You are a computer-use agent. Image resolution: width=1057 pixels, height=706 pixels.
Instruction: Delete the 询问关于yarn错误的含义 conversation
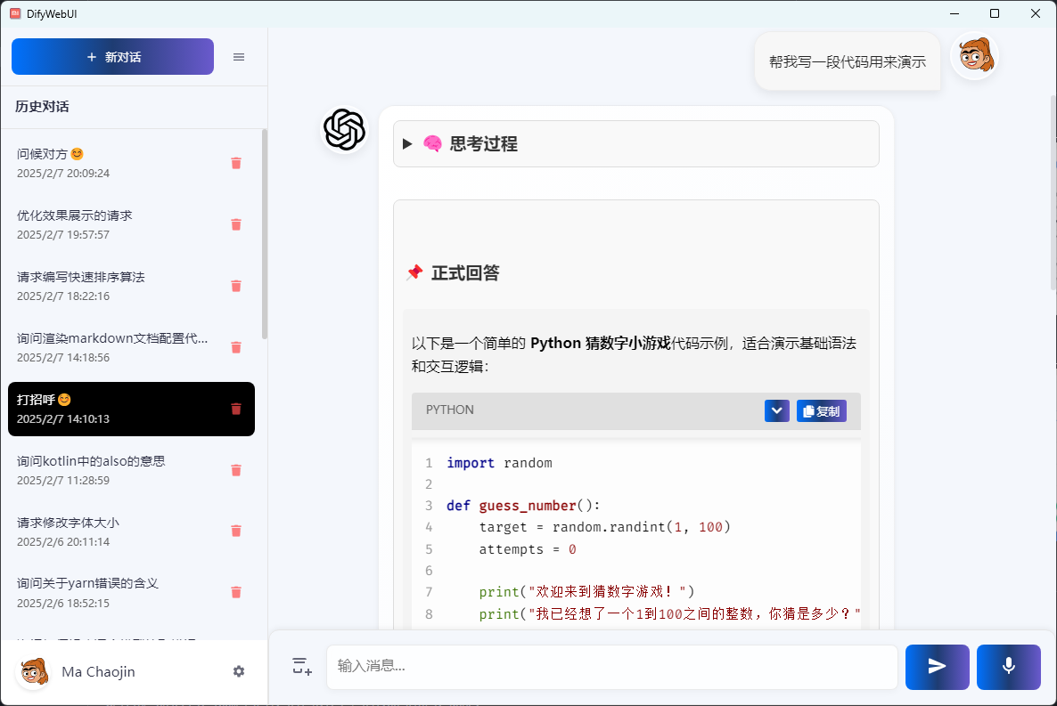pos(236,592)
